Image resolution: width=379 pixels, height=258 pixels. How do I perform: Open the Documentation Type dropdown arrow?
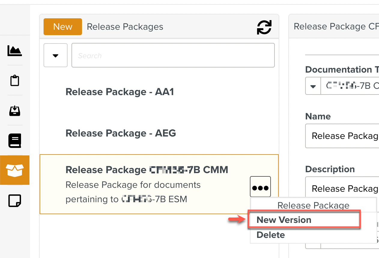coord(313,86)
